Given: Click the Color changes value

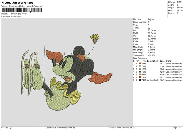Looking at the screenshot, I should point(148,22).
